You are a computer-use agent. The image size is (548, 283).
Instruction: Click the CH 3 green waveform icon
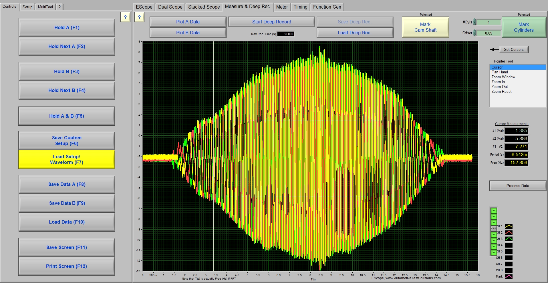coord(509,239)
